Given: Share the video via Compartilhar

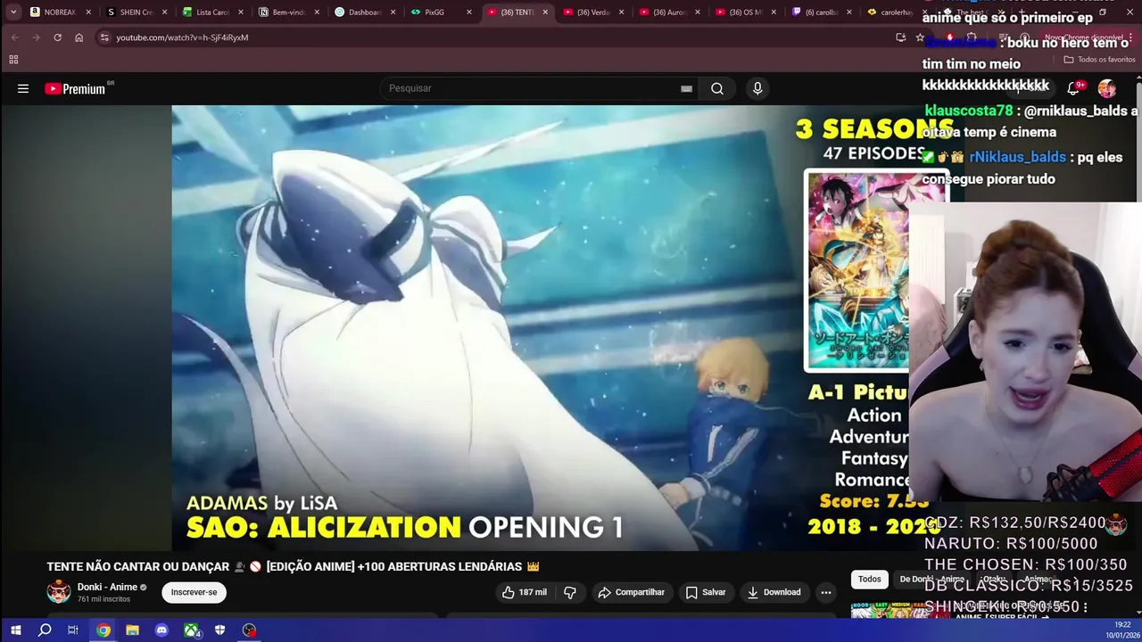Looking at the screenshot, I should tap(632, 592).
